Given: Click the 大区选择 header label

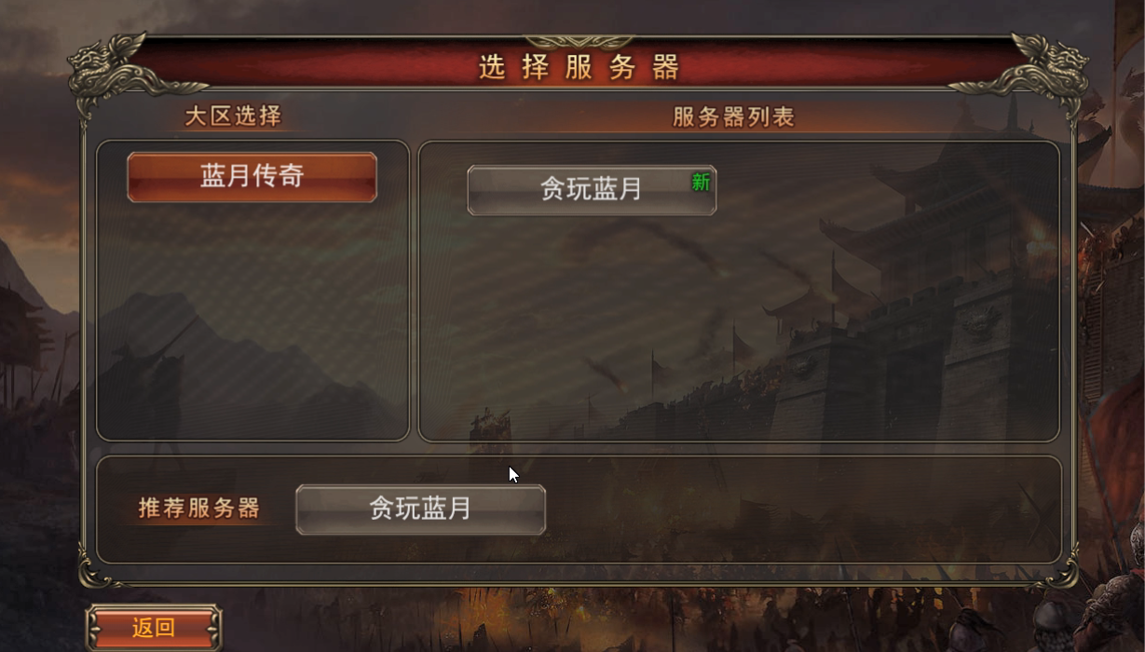Looking at the screenshot, I should point(233,116).
